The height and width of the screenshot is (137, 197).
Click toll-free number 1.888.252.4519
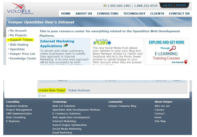tap(146, 6)
